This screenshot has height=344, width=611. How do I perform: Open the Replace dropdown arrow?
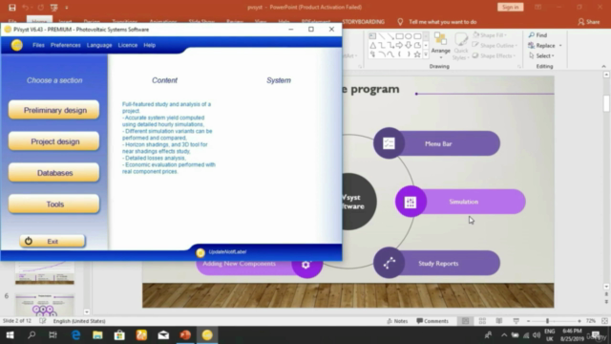(560, 46)
